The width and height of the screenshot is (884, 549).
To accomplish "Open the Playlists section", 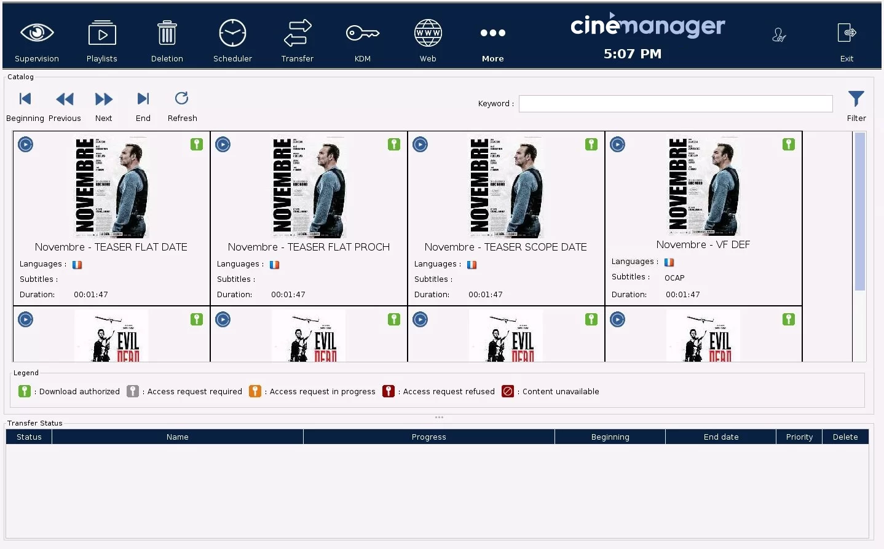I will point(102,33).
